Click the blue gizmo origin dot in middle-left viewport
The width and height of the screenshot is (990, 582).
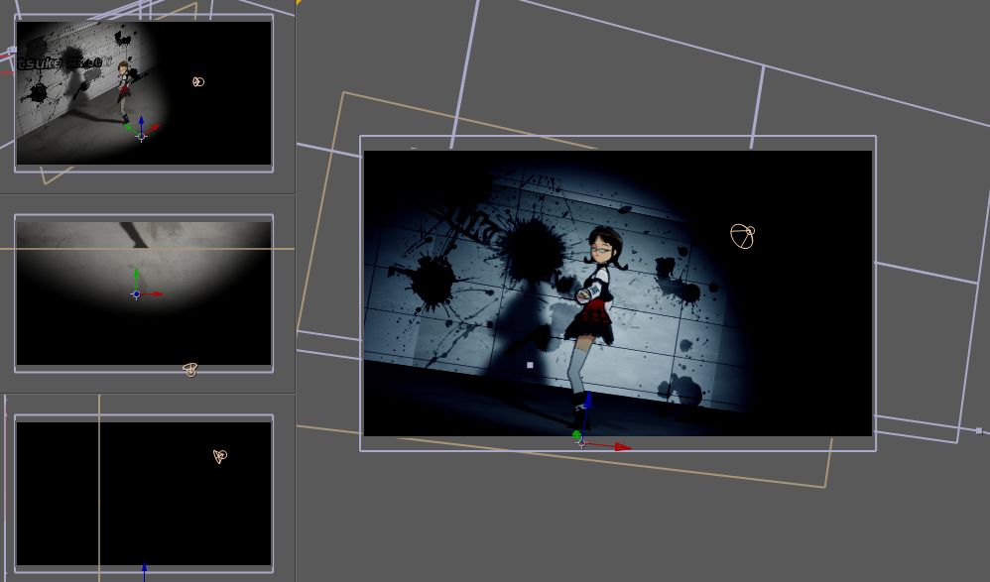point(136,294)
